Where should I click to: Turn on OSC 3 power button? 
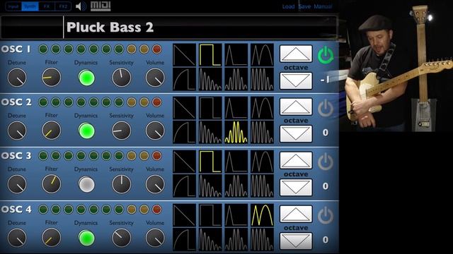click(x=326, y=162)
